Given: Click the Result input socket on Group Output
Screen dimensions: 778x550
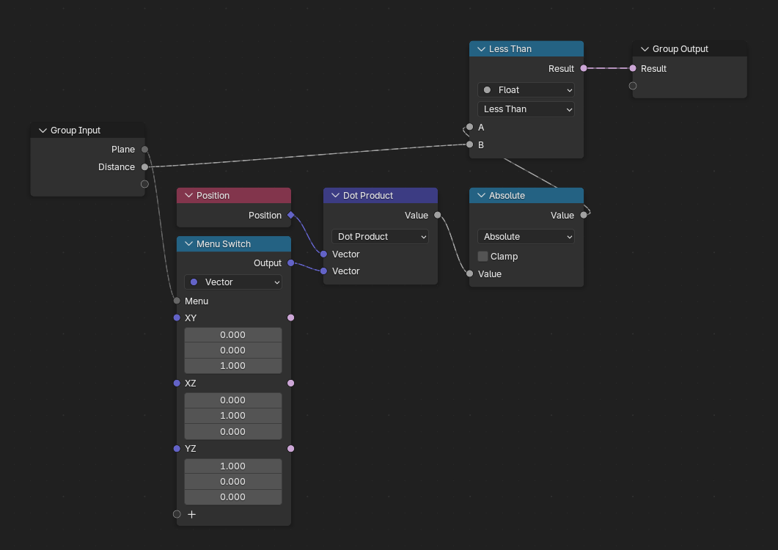Looking at the screenshot, I should [x=633, y=68].
